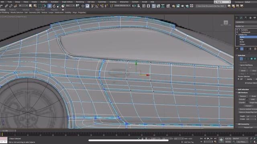The image size is (257, 144).
Task: Switch to the Hierarchy command panel tab
Action: pos(246,18)
